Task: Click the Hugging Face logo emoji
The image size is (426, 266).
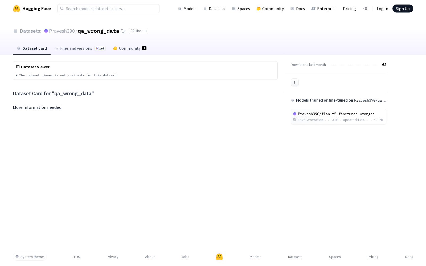Action: [17, 9]
